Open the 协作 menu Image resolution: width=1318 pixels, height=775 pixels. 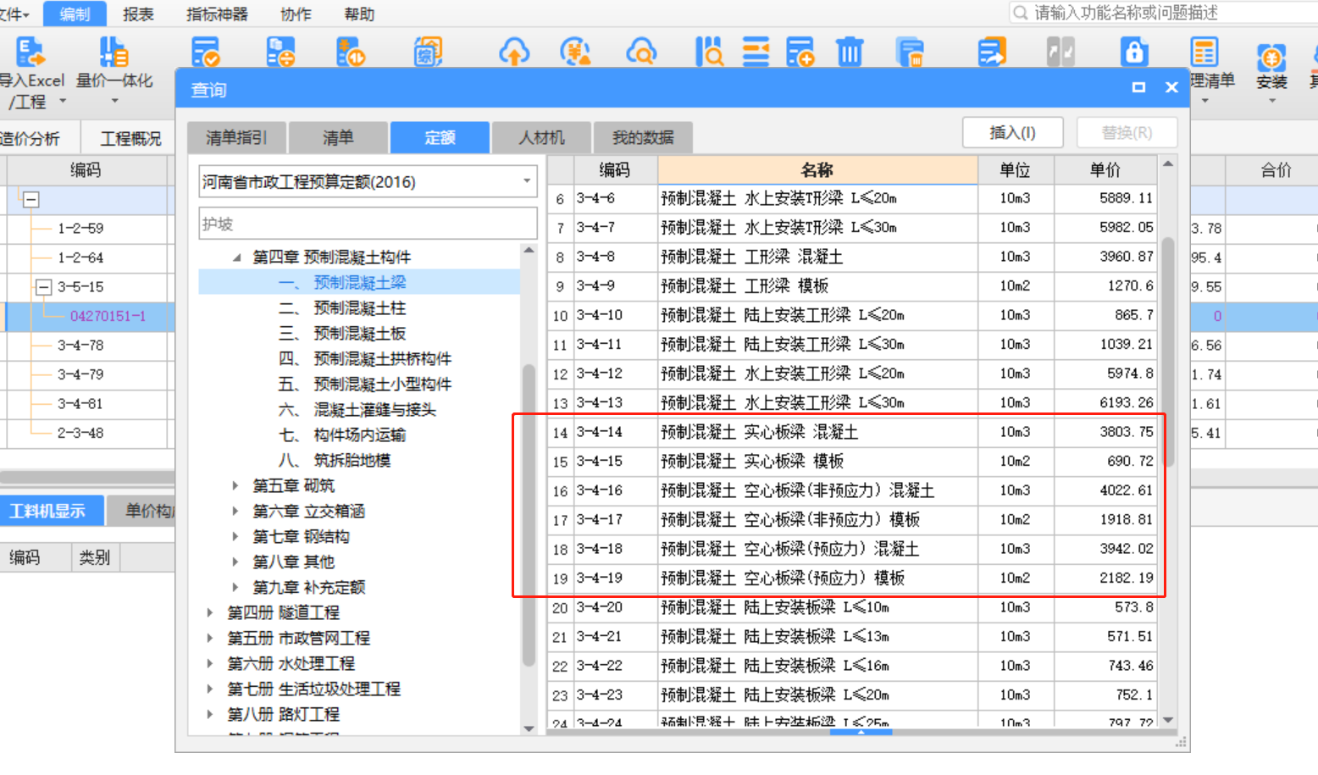(x=296, y=14)
